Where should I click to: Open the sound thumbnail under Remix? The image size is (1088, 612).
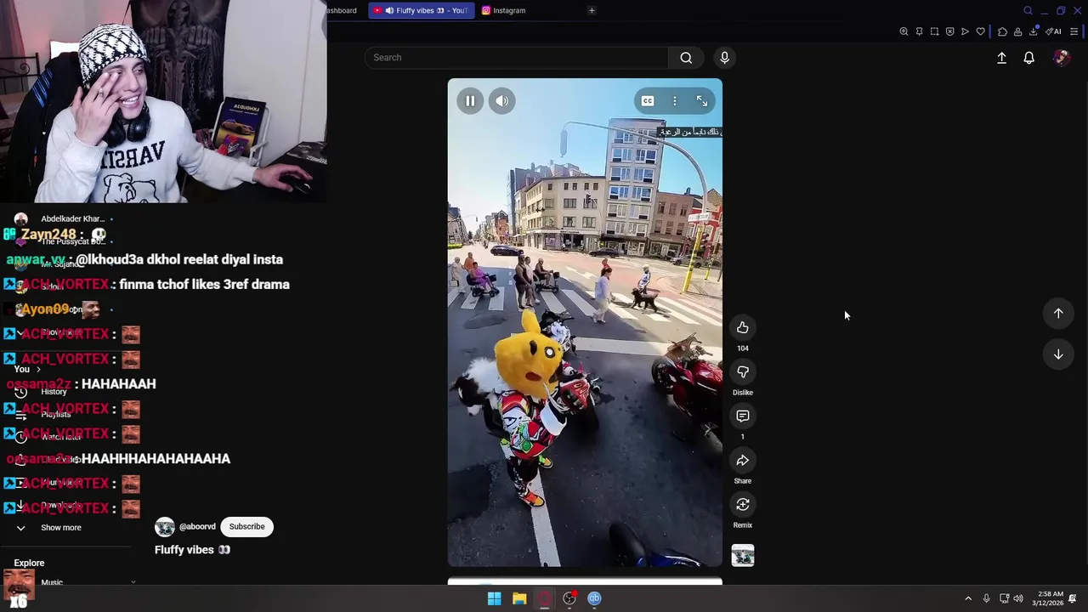(x=743, y=556)
